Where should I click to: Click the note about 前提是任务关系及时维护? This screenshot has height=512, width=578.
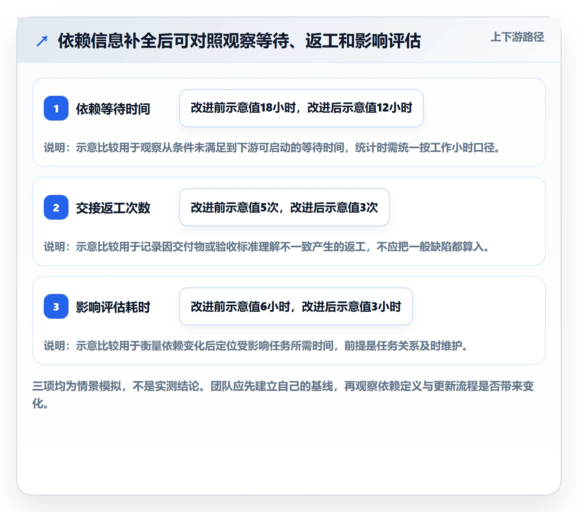256,346
